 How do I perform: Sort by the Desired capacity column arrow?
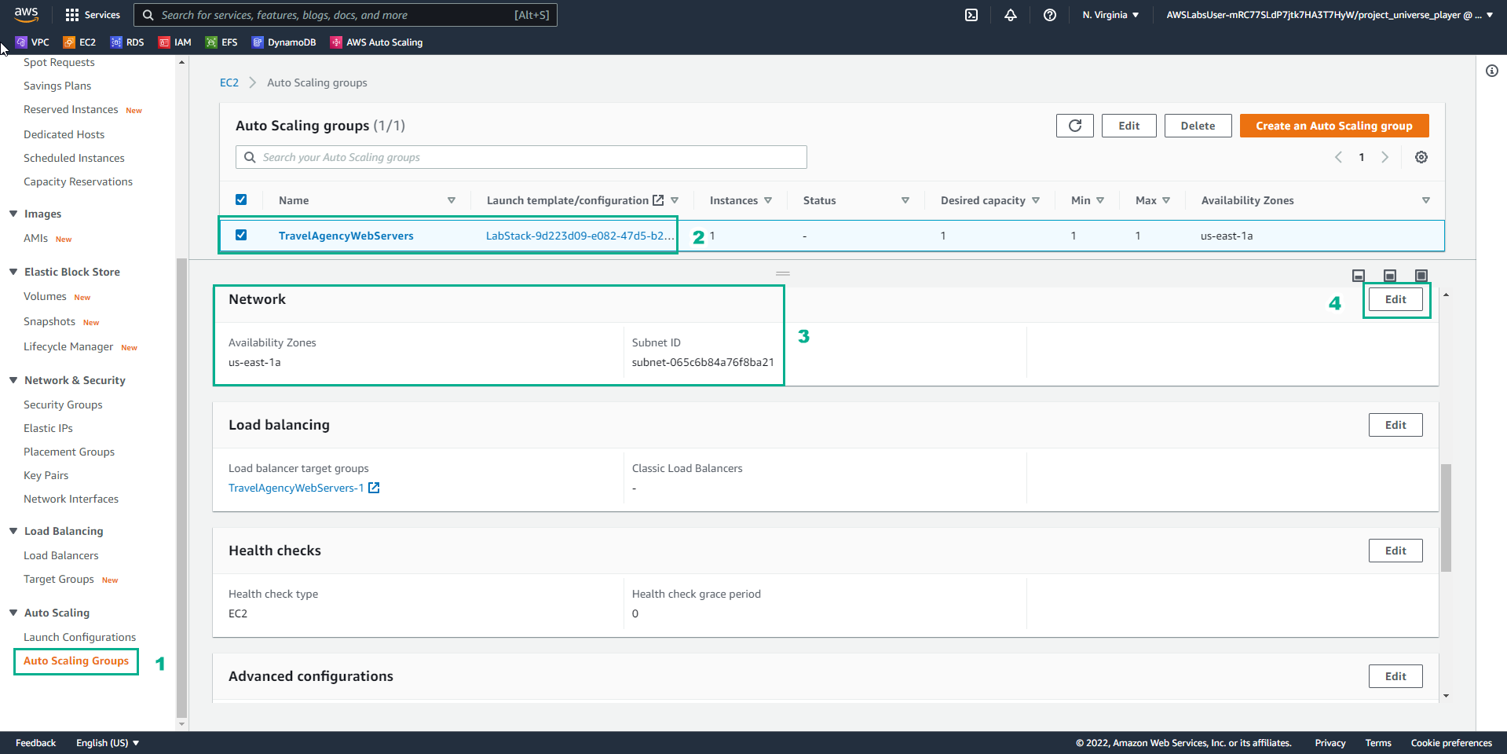click(x=1036, y=200)
